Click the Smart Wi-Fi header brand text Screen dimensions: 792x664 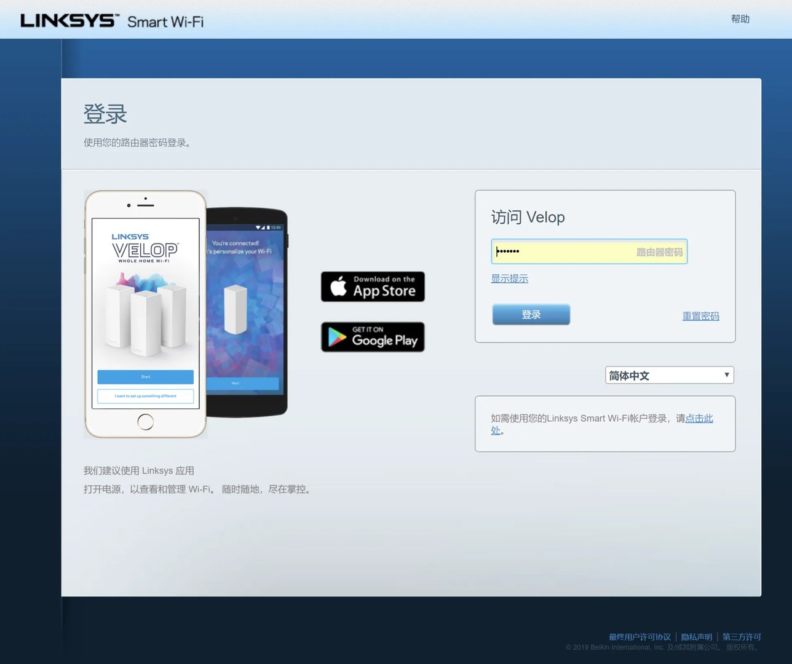[166, 21]
